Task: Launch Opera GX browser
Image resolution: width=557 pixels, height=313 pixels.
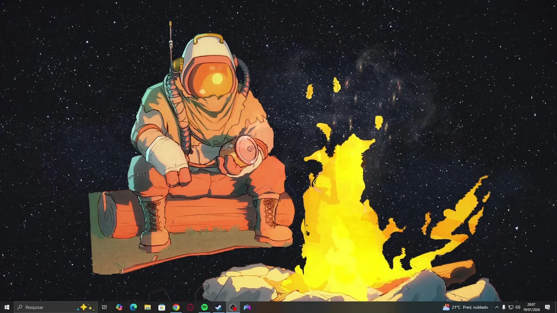Action: [x=190, y=307]
